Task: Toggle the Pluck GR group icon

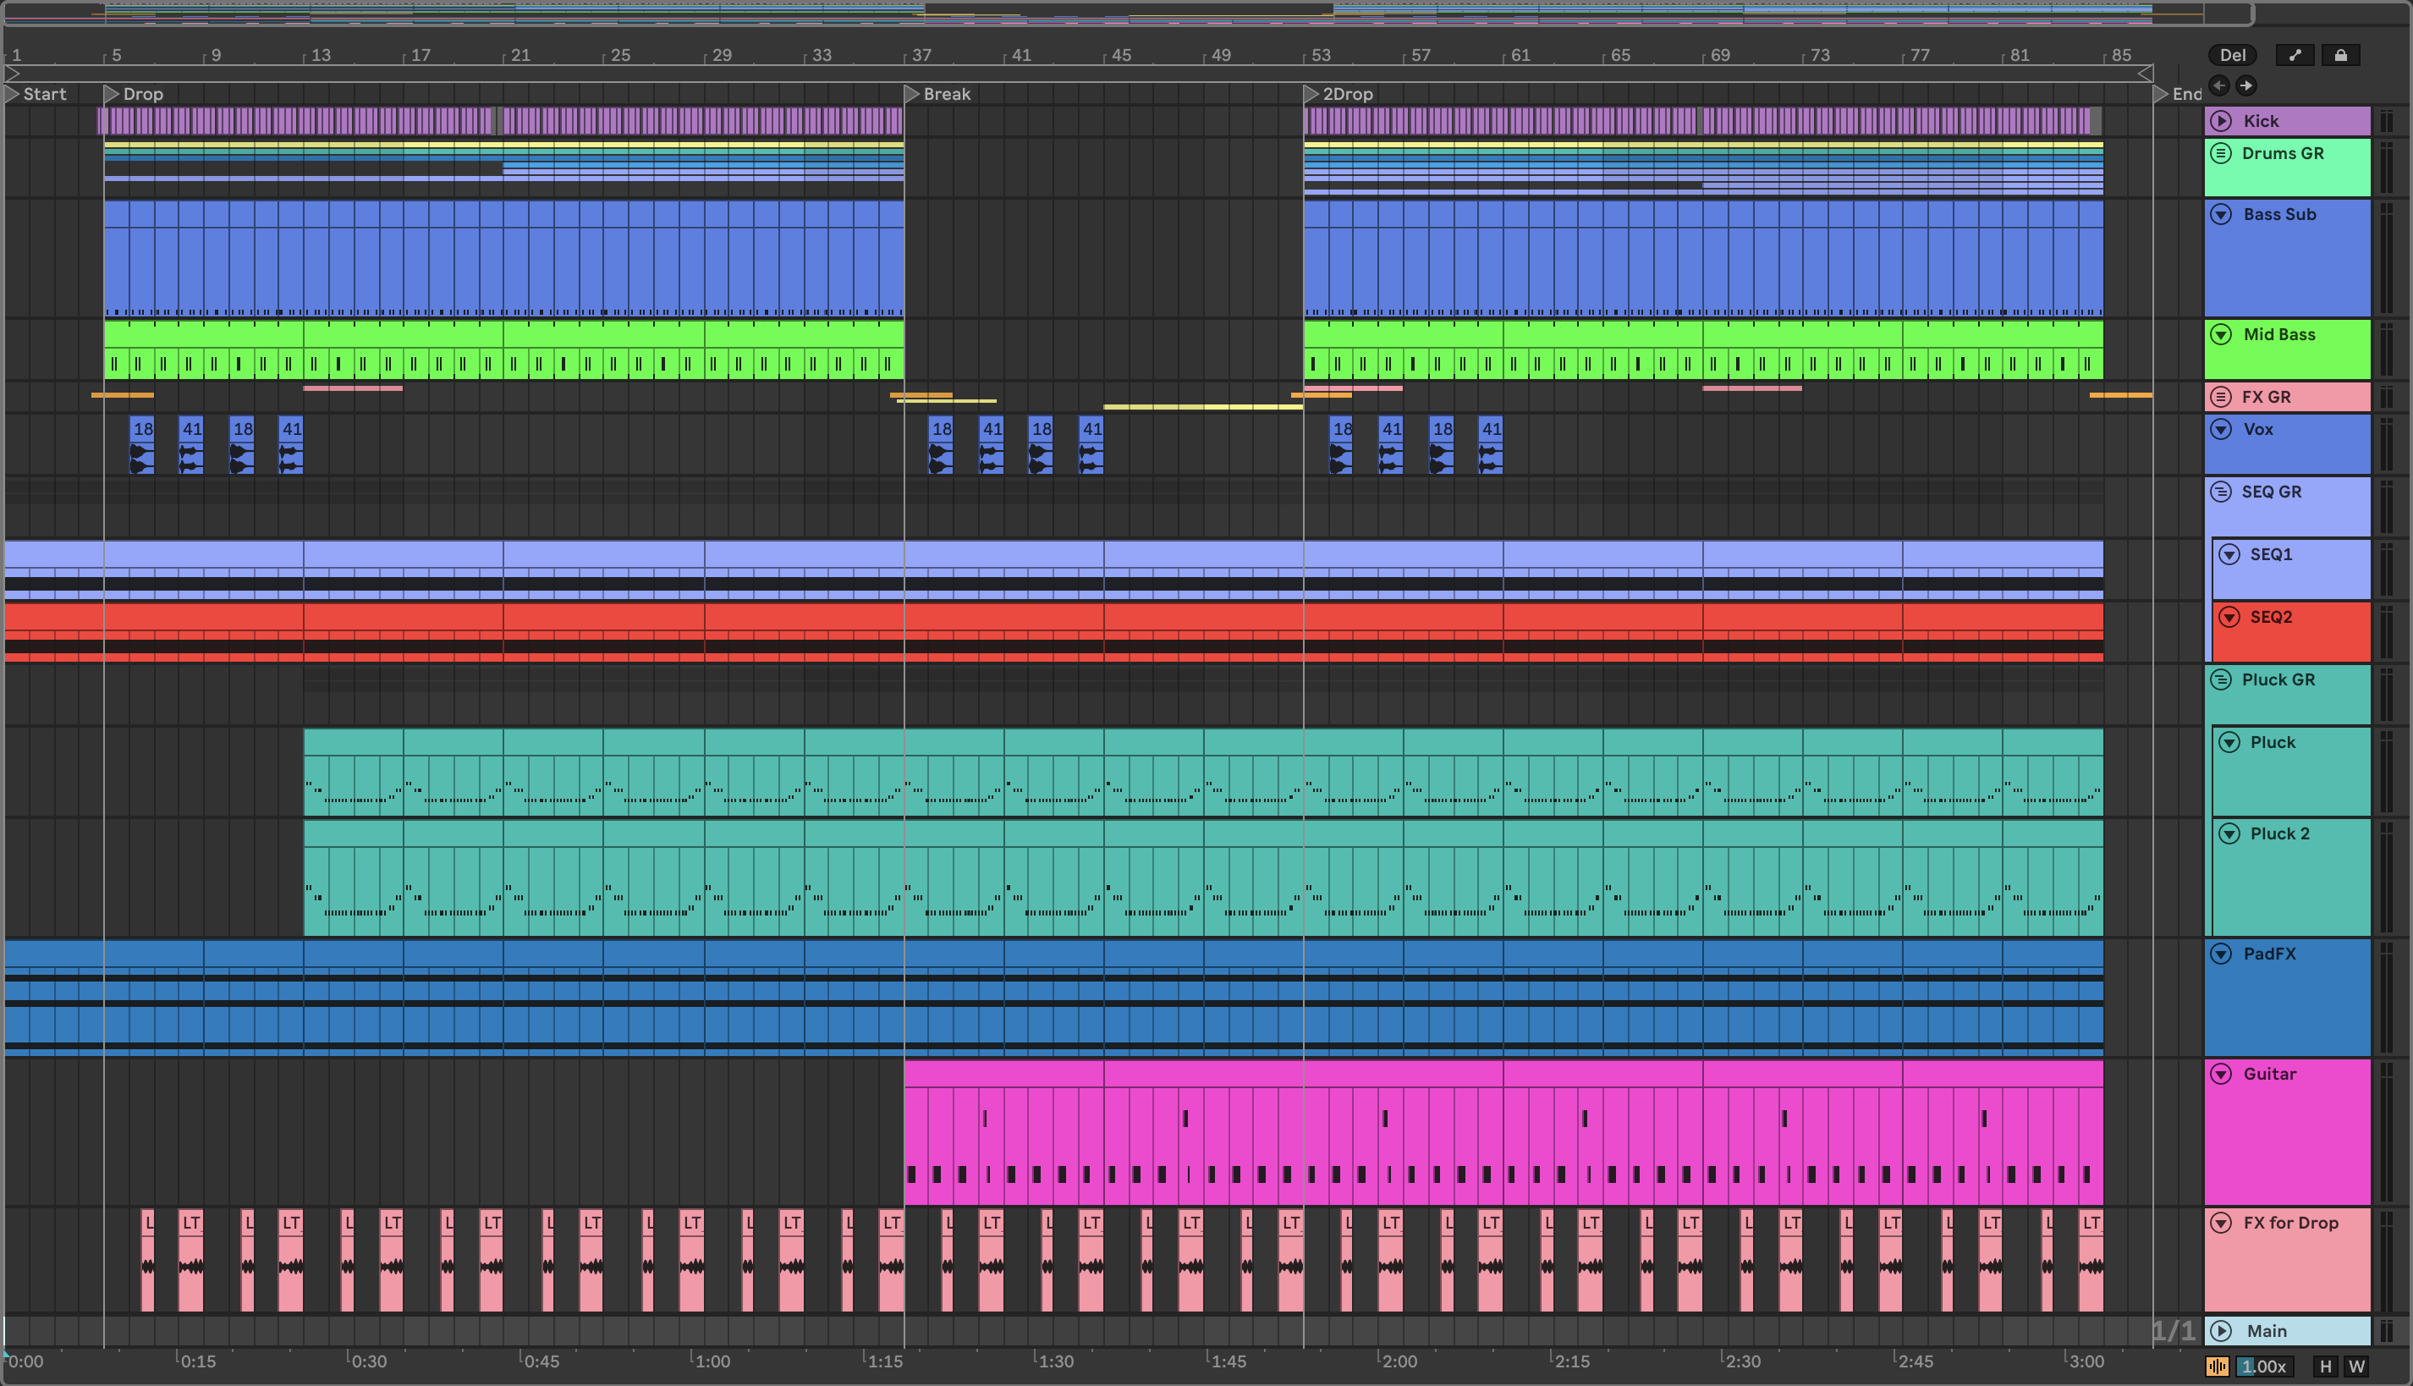Action: pos(2221,679)
